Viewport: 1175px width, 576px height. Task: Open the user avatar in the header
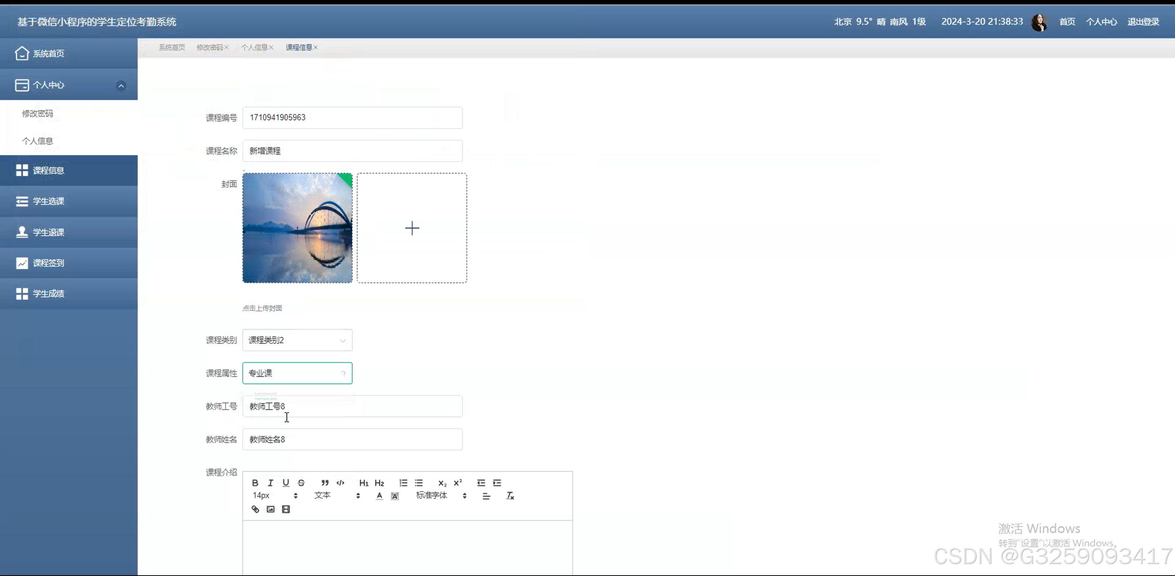[x=1039, y=22]
